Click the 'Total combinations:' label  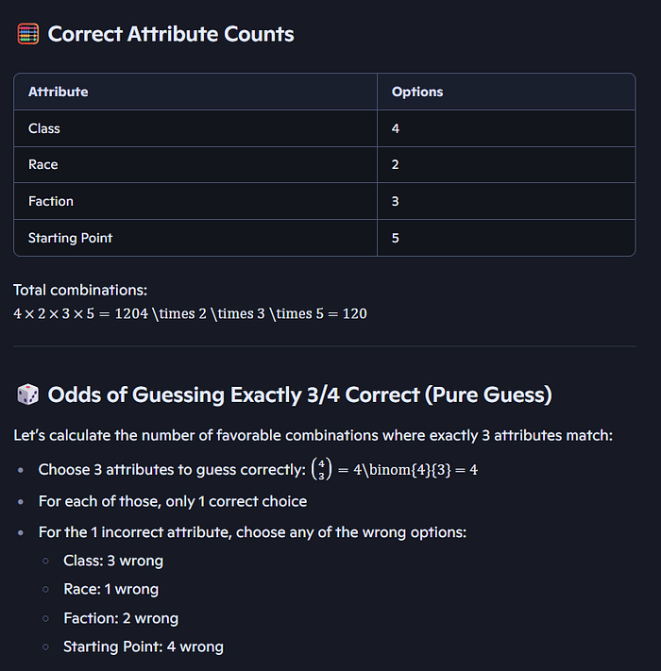tap(80, 290)
